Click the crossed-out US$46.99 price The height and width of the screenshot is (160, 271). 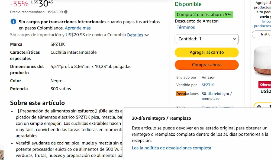(54, 12)
